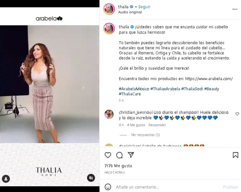Open comments with the speech bubble icon
Viewport: 241px width, 192px height.
pyautogui.click(x=120, y=155)
